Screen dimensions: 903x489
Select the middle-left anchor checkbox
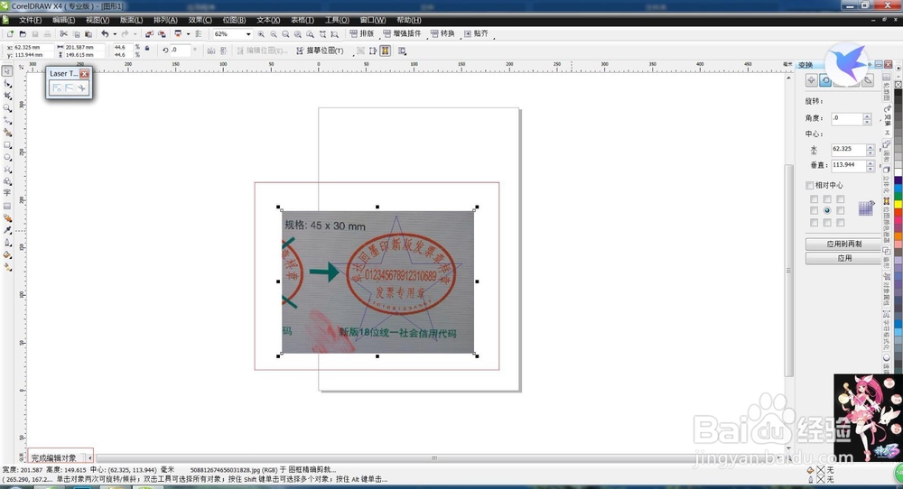(x=814, y=210)
